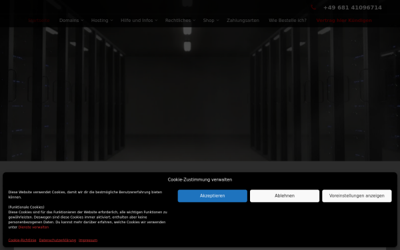Expand the Domains dropdown chevron

82,21
